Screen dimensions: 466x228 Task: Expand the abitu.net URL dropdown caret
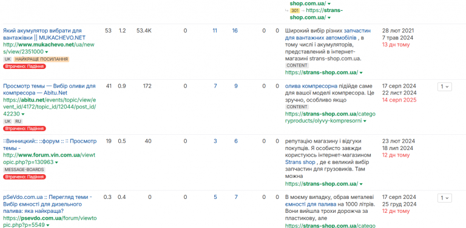pos(23,114)
